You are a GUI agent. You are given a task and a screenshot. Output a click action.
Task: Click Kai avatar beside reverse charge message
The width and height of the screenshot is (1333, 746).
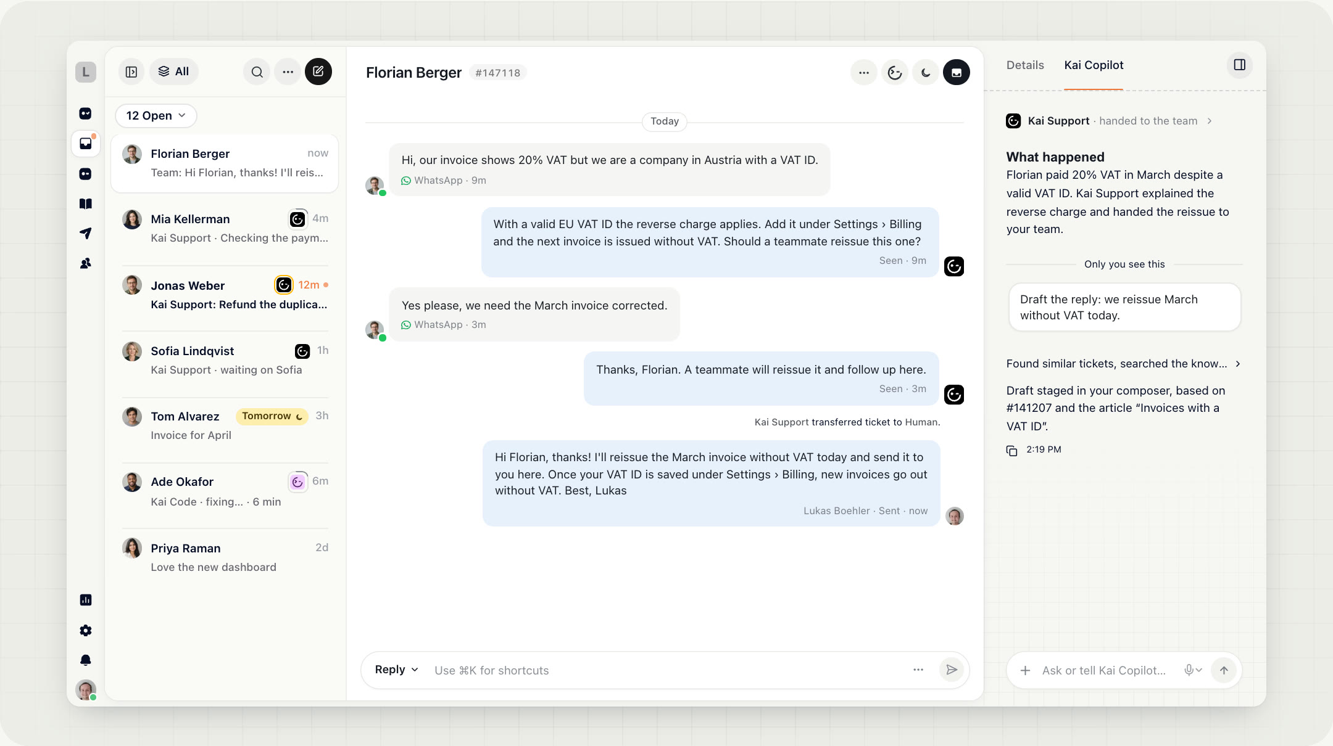(954, 266)
